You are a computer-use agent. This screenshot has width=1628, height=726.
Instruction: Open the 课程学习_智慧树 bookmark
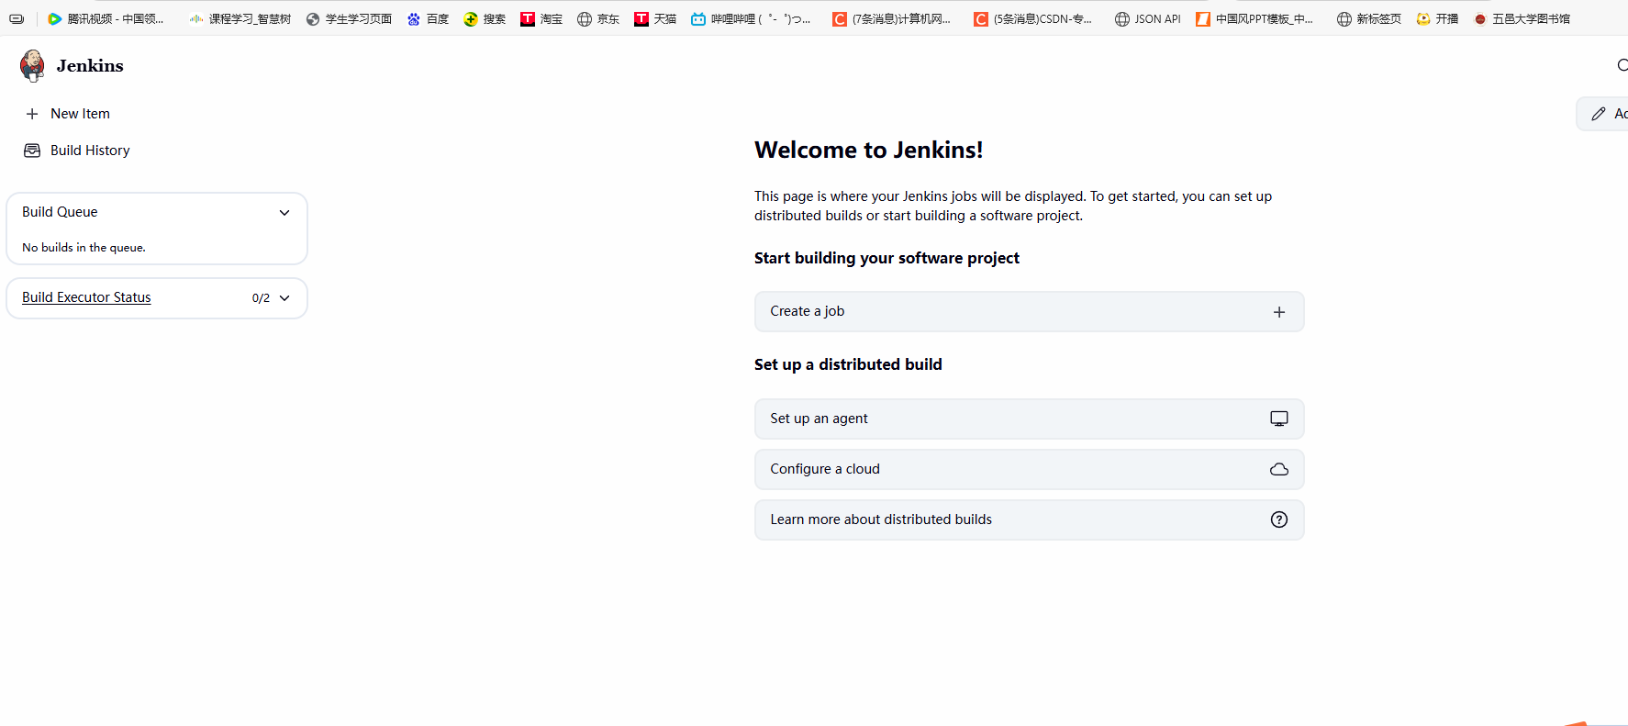tap(240, 18)
